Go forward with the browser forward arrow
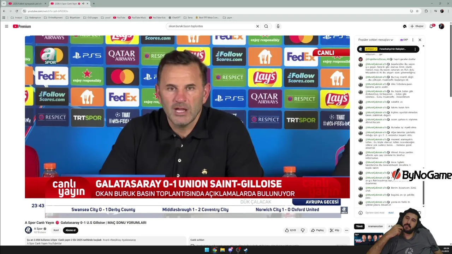Screen dimensions: 452x254 coord(10,11)
